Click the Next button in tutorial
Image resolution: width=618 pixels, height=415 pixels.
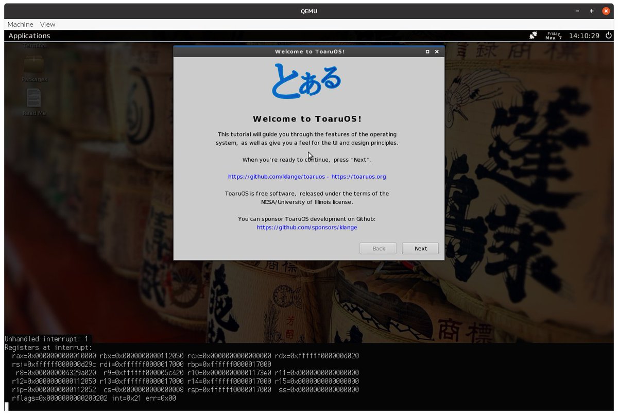(x=420, y=248)
